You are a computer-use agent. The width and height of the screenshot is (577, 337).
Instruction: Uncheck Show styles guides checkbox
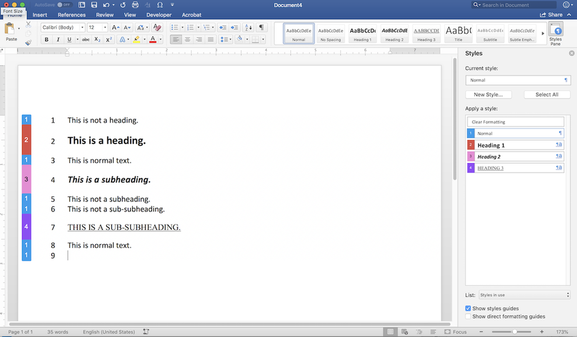pos(468,308)
